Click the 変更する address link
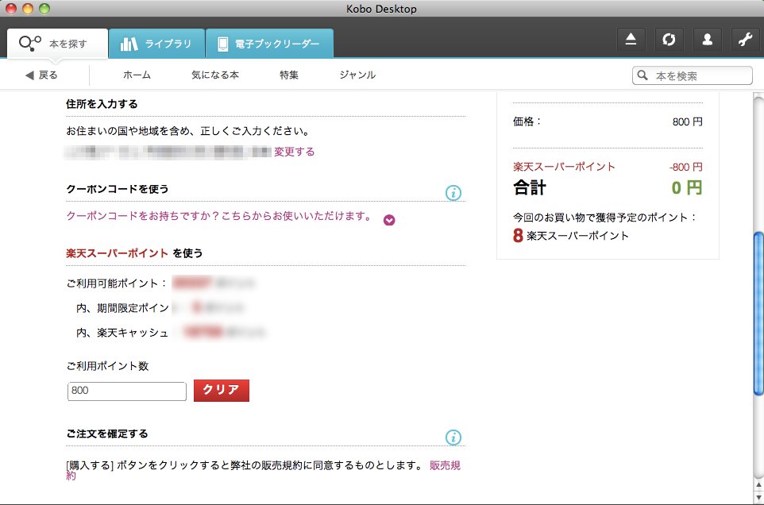764x505 pixels. [295, 152]
